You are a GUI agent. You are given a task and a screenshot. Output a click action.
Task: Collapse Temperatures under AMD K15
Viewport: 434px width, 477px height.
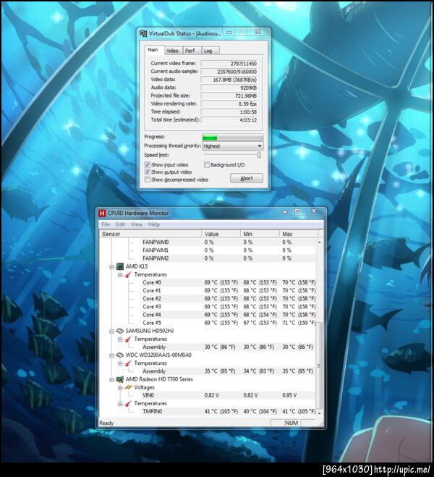(120, 275)
